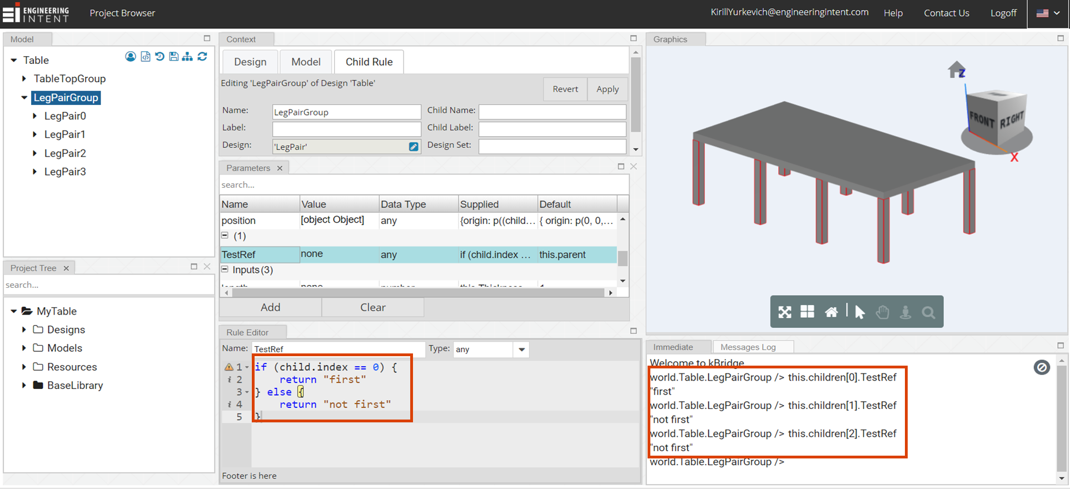Click the Child Name input field
This screenshot has height=489, width=1070.
tap(553, 112)
